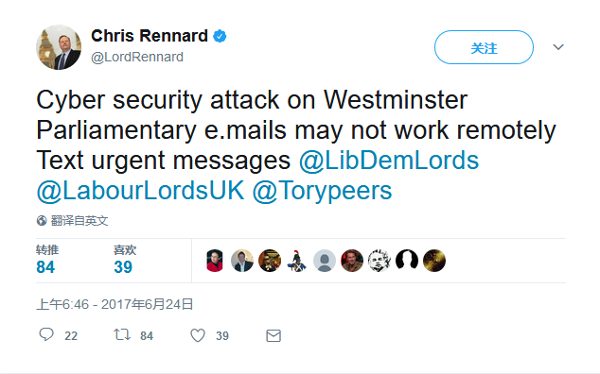Open the @LibDemLords mention link
This screenshot has height=374, width=600.
coord(389,160)
